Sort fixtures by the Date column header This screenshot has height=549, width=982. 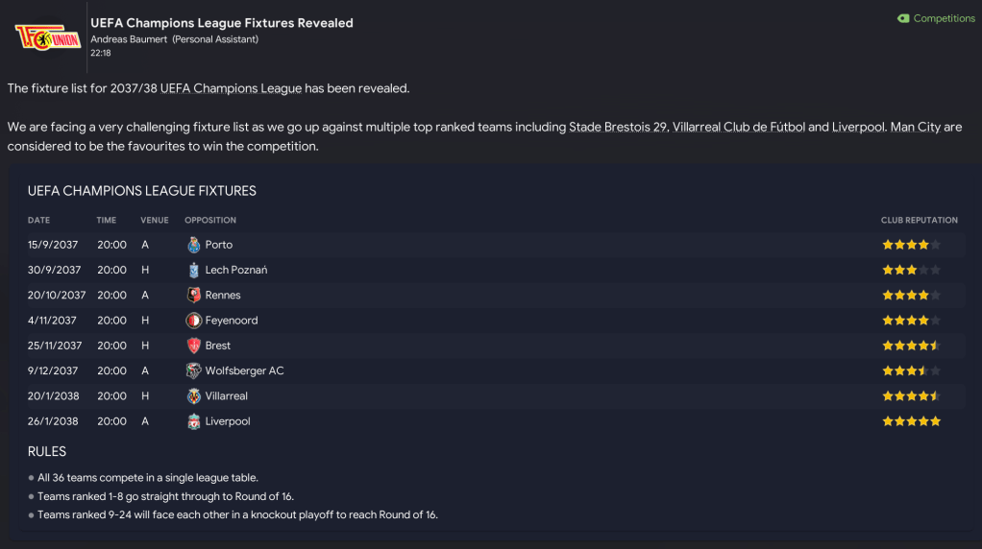click(x=38, y=220)
